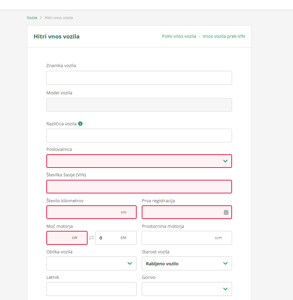The height and width of the screenshot is (300, 293).
Task: Open calendar icon in Prva registracija
Action: [226, 212]
